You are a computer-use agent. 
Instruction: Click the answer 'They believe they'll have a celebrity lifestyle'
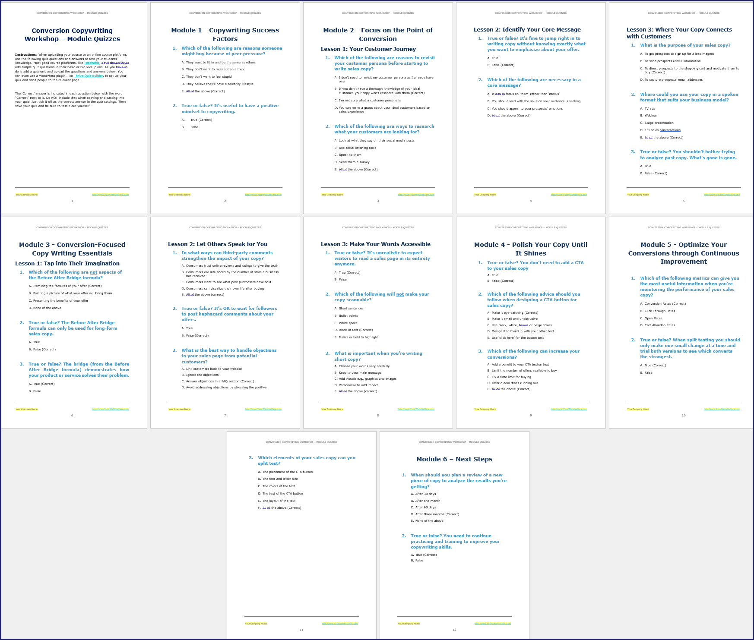tap(218, 84)
